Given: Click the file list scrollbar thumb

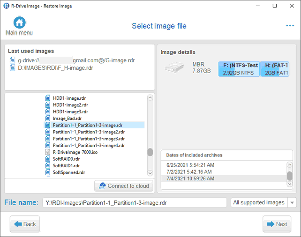Looking at the screenshot, I should click(x=150, y=152).
